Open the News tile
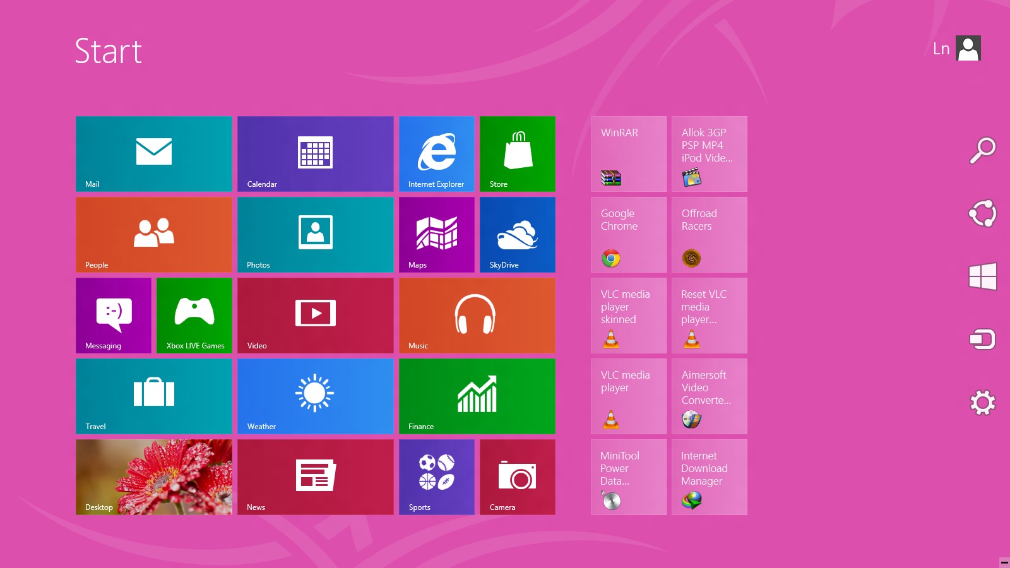Image resolution: width=1010 pixels, height=568 pixels. (x=316, y=477)
